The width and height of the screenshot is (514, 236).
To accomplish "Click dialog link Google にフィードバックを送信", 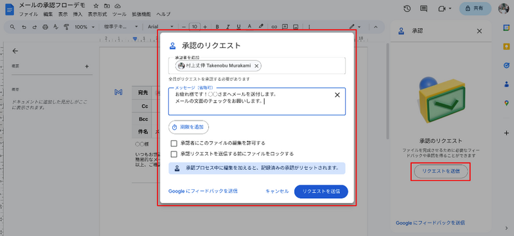I will (x=203, y=191).
